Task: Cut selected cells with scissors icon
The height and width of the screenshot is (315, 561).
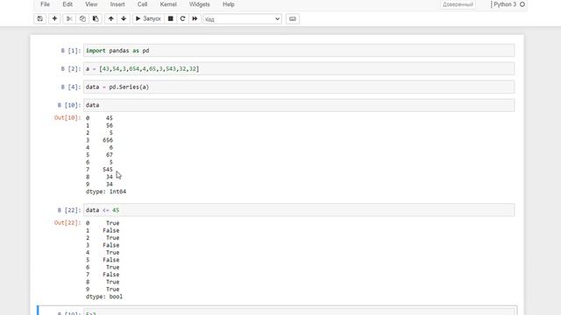Action: [x=69, y=18]
